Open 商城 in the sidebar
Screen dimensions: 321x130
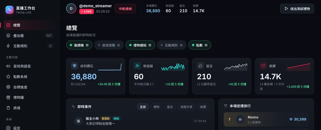click(29, 108)
